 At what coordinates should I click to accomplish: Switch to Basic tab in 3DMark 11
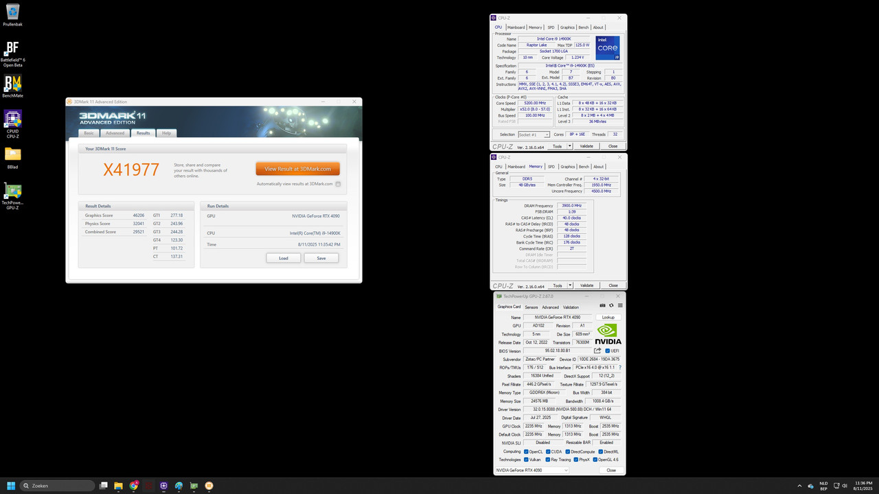[89, 133]
